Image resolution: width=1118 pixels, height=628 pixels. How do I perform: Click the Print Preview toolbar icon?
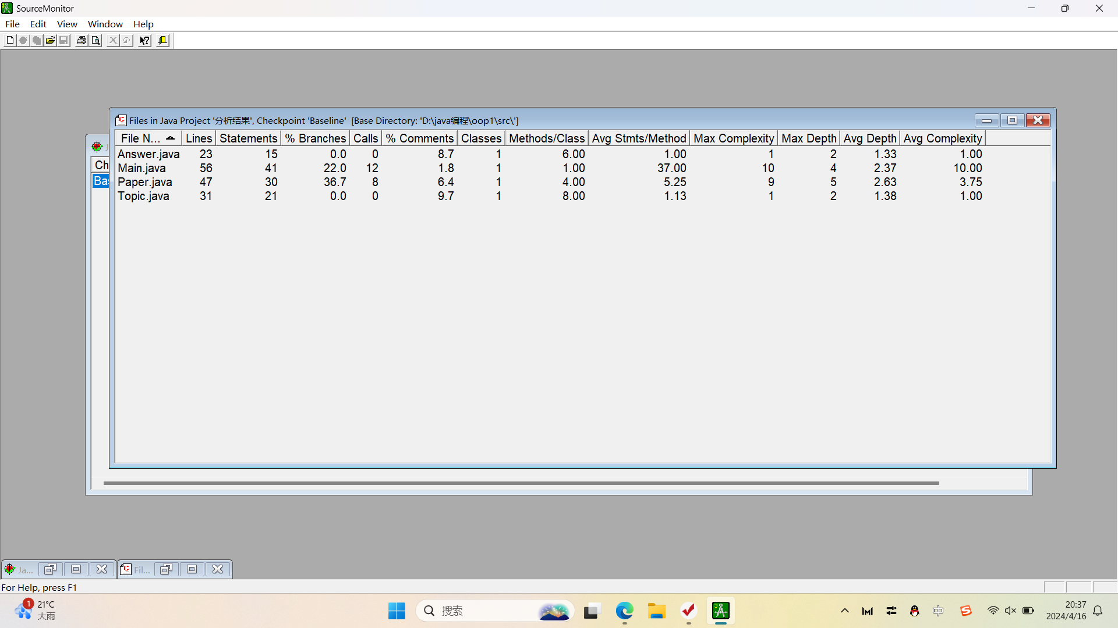click(x=96, y=40)
